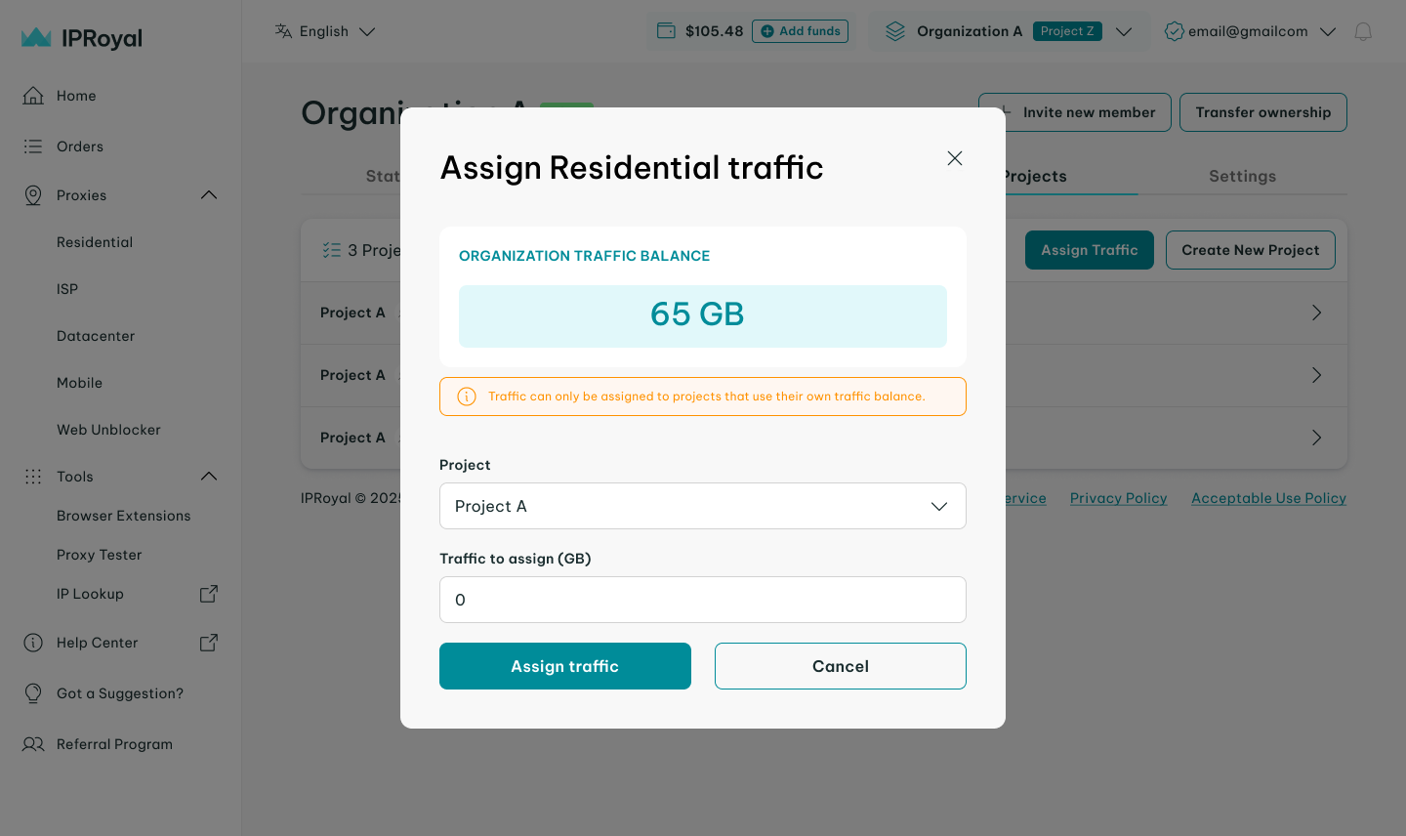Image resolution: width=1406 pixels, height=836 pixels.
Task: Click the Help Center info icon
Action: point(33,643)
